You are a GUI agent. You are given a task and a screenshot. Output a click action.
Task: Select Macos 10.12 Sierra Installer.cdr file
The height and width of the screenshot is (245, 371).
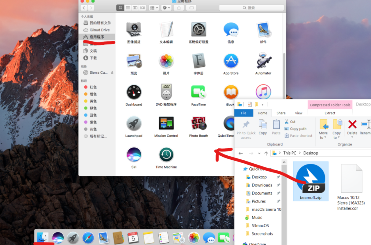tap(351, 187)
